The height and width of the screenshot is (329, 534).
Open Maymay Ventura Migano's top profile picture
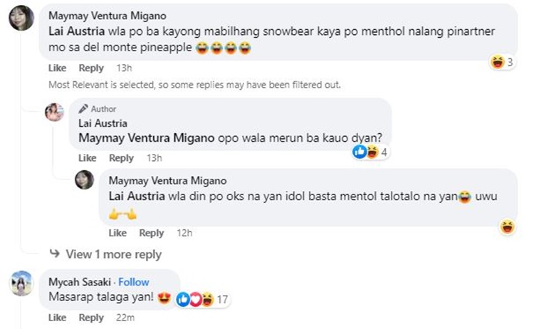(22, 19)
